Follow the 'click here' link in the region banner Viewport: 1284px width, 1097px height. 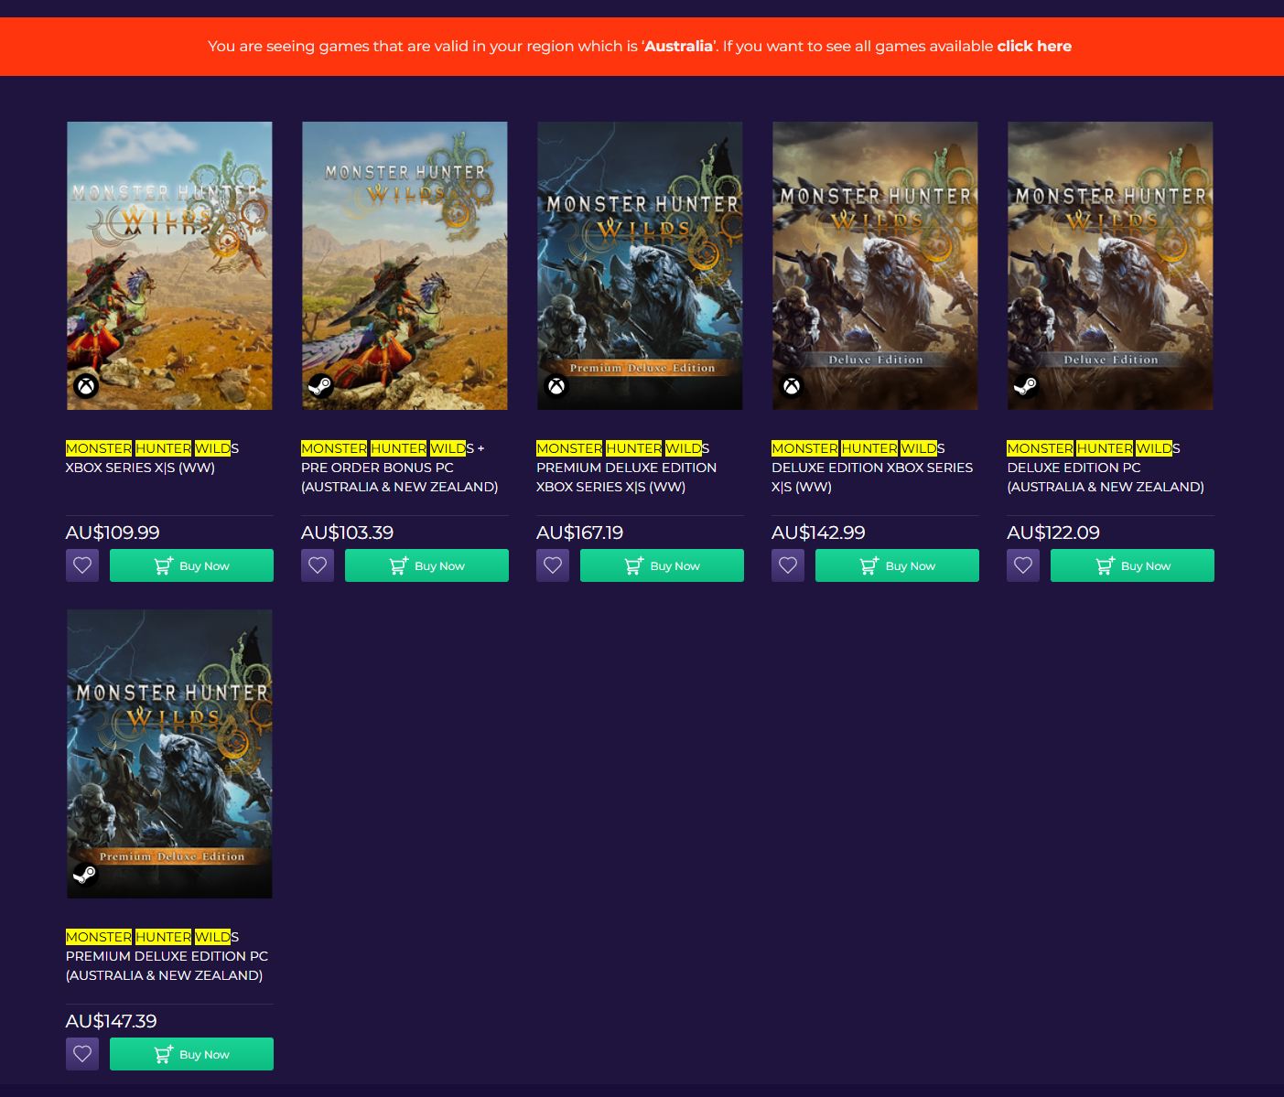[x=1034, y=46]
